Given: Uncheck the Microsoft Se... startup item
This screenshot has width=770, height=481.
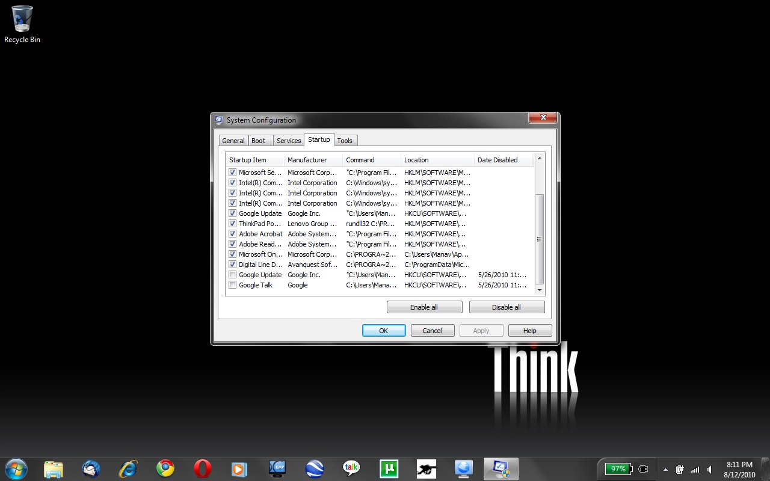Looking at the screenshot, I should (233, 173).
